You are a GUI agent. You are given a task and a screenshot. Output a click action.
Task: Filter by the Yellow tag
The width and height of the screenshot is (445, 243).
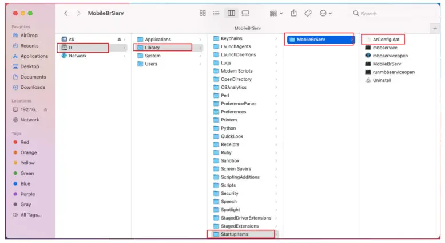[x=27, y=163]
